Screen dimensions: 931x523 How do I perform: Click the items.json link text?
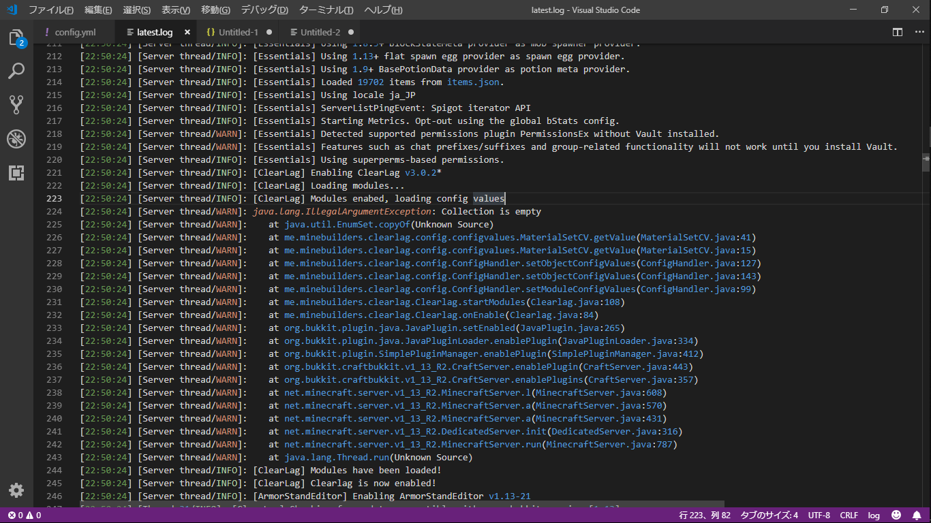tap(473, 82)
